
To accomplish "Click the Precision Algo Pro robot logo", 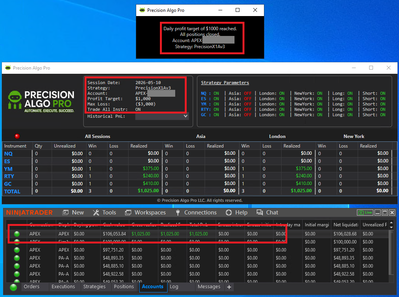I will tap(15, 100).
